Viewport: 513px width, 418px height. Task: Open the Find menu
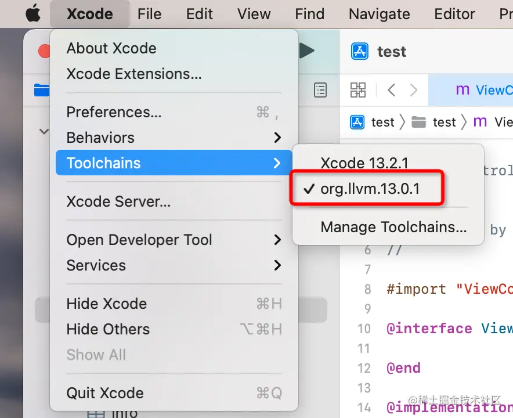(x=309, y=14)
